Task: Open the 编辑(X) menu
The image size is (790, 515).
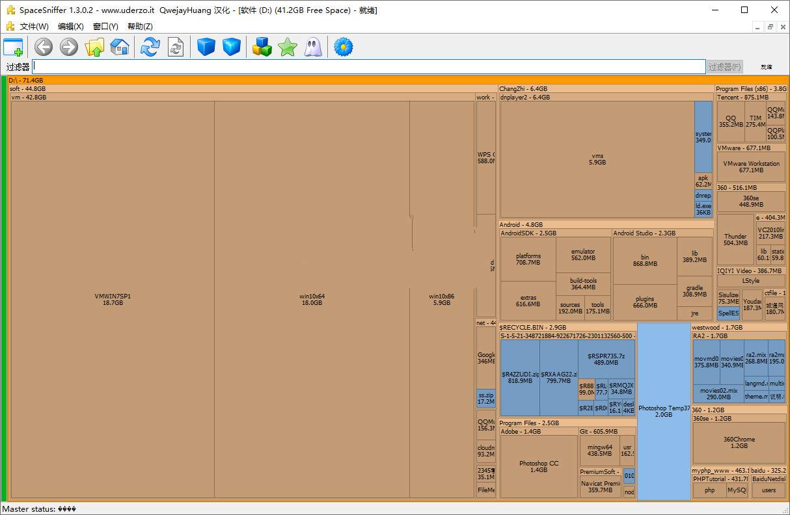Action: click(70, 27)
